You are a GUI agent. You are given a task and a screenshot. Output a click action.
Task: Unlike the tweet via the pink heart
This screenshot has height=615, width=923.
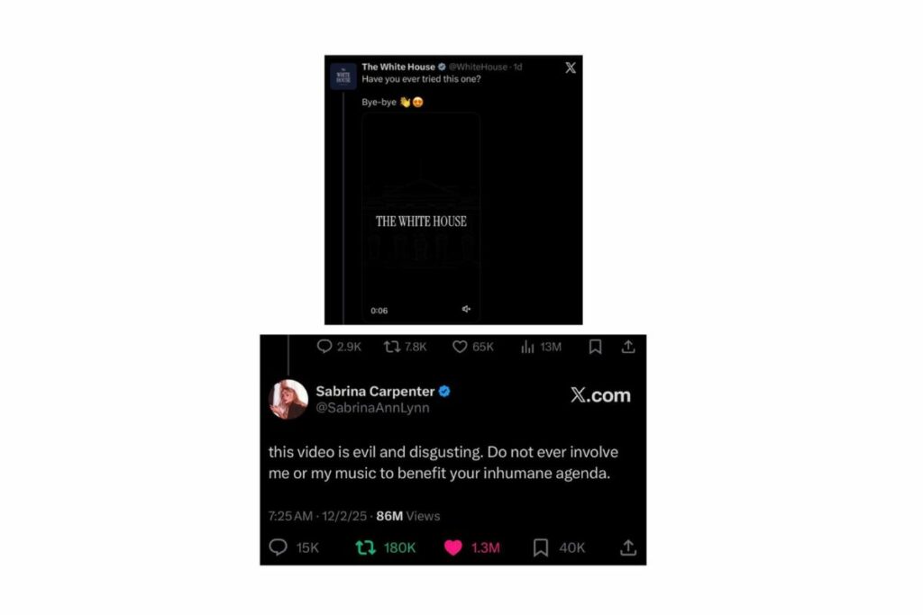click(x=453, y=548)
